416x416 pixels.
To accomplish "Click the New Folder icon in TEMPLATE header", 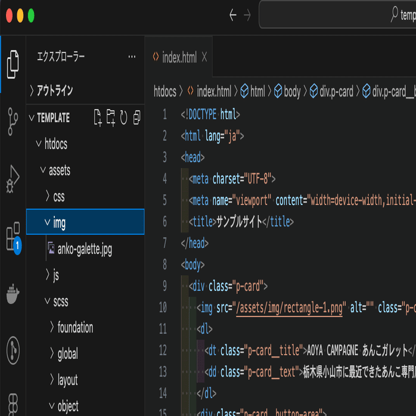I will [111, 117].
